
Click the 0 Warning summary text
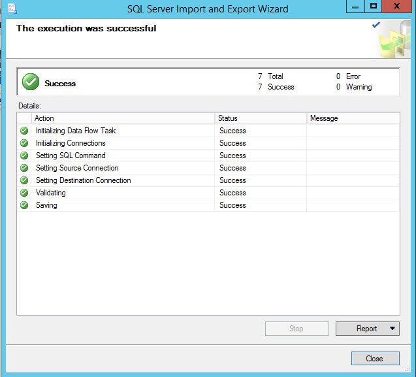click(x=354, y=87)
